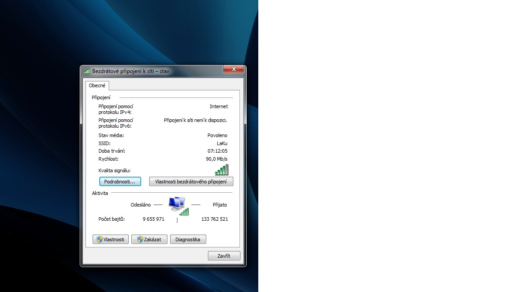This screenshot has height=292, width=513.
Task: Click the Počet bajtů label
Action: (x=112, y=219)
